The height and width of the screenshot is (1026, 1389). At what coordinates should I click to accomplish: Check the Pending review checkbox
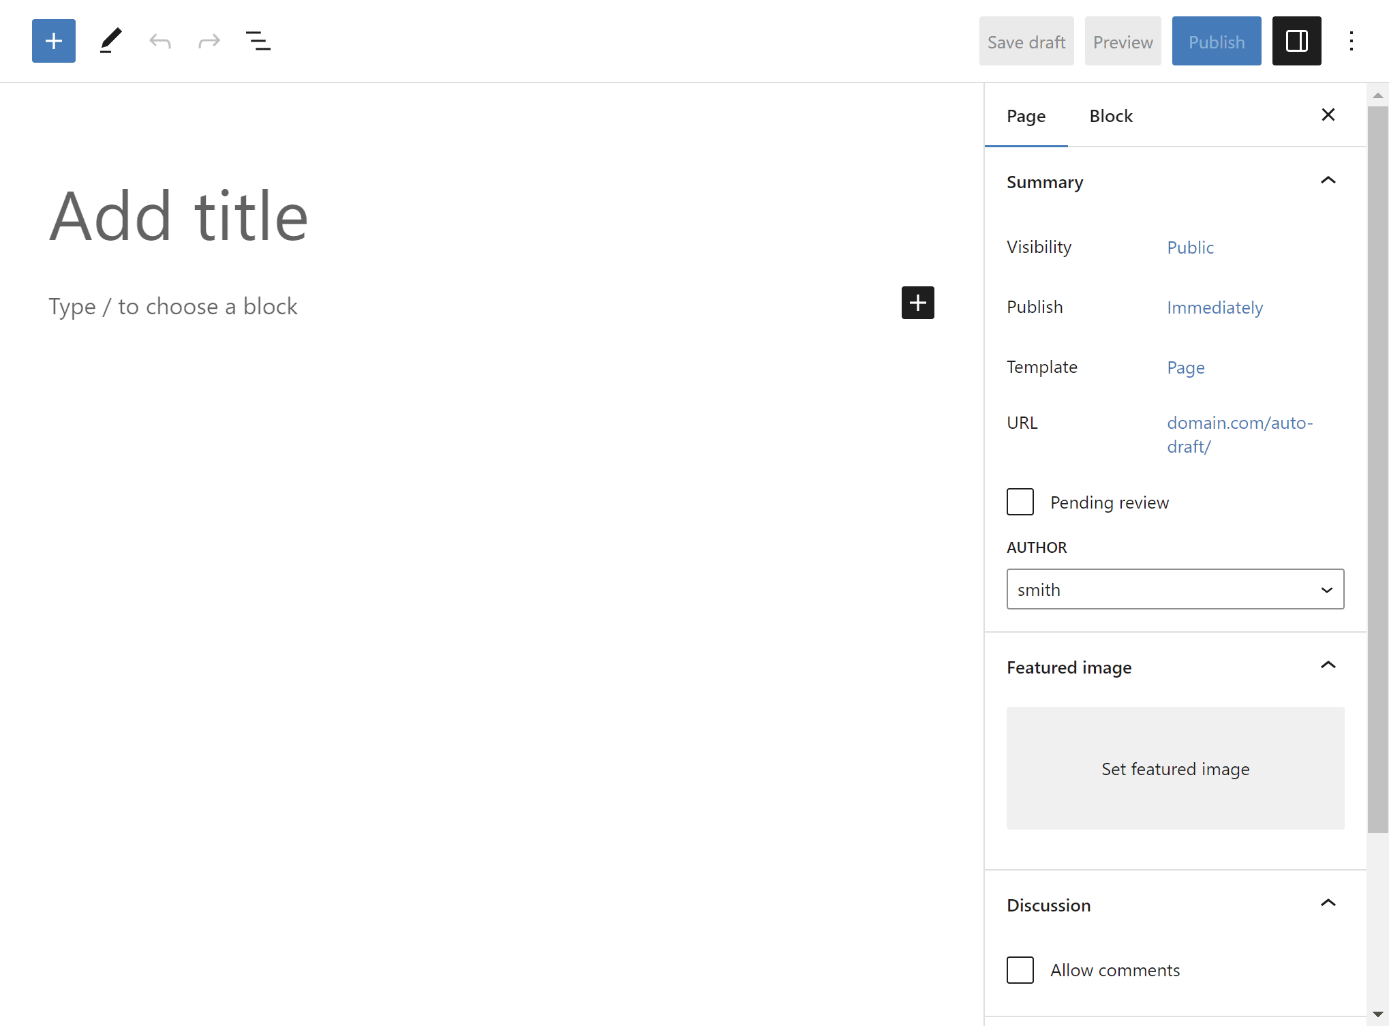(1020, 502)
